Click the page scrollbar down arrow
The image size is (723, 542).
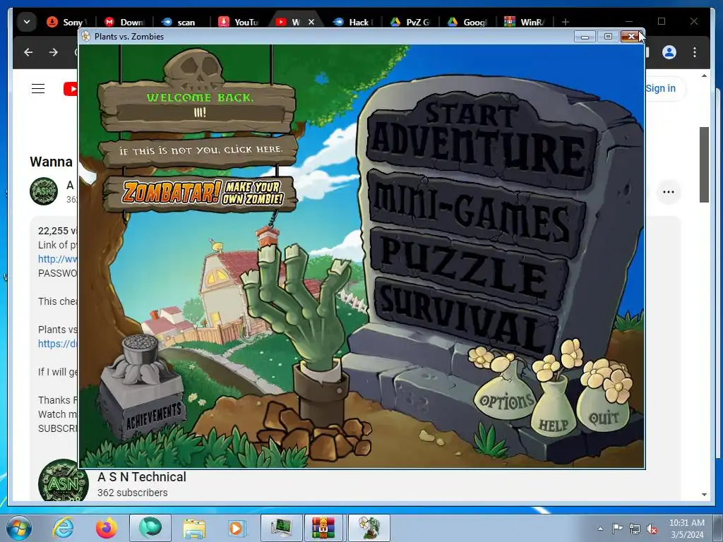[x=704, y=495]
